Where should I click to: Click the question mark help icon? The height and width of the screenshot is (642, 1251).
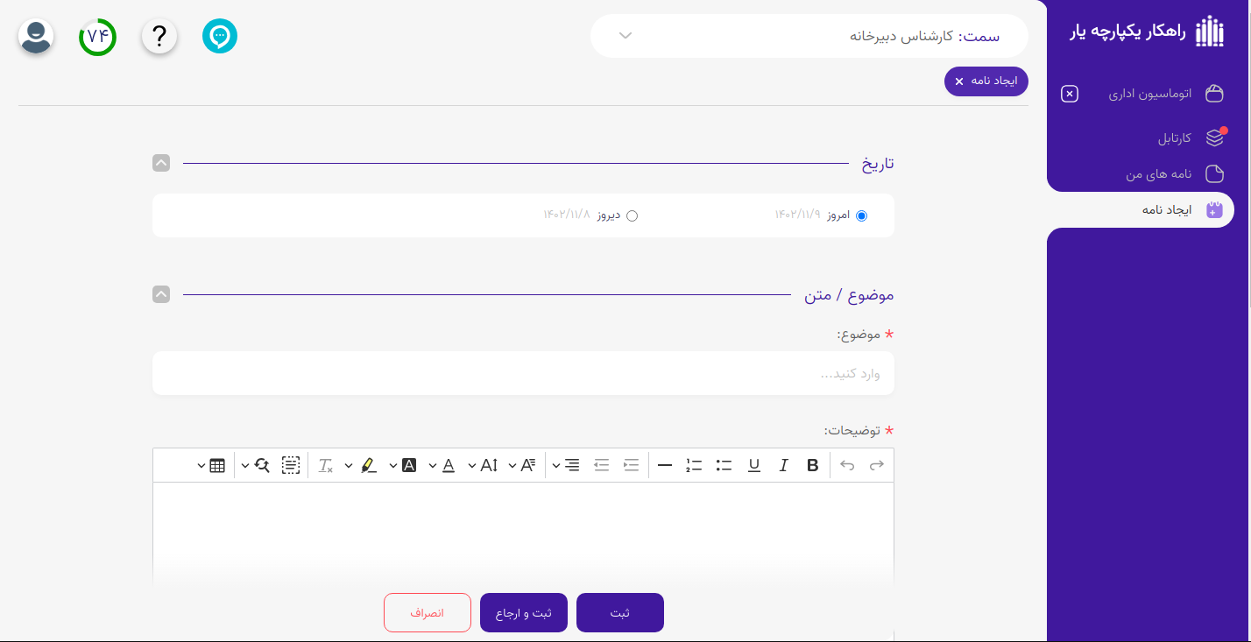[159, 37]
